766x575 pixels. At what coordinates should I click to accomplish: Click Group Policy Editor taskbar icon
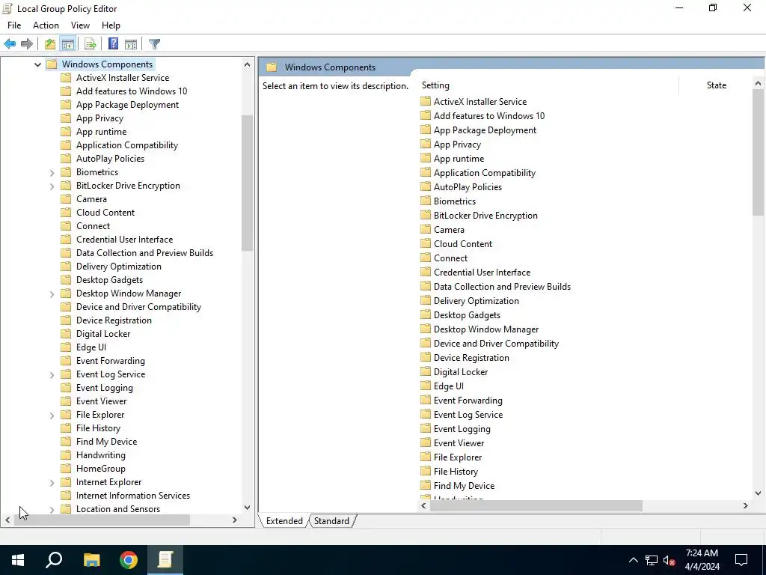165,560
